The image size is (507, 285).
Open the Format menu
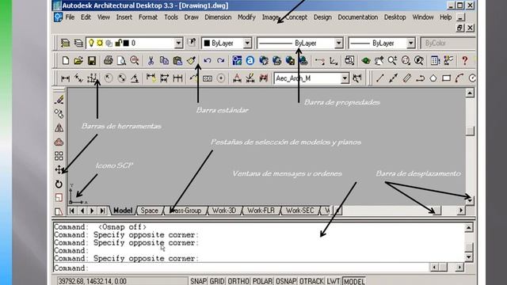(148, 17)
